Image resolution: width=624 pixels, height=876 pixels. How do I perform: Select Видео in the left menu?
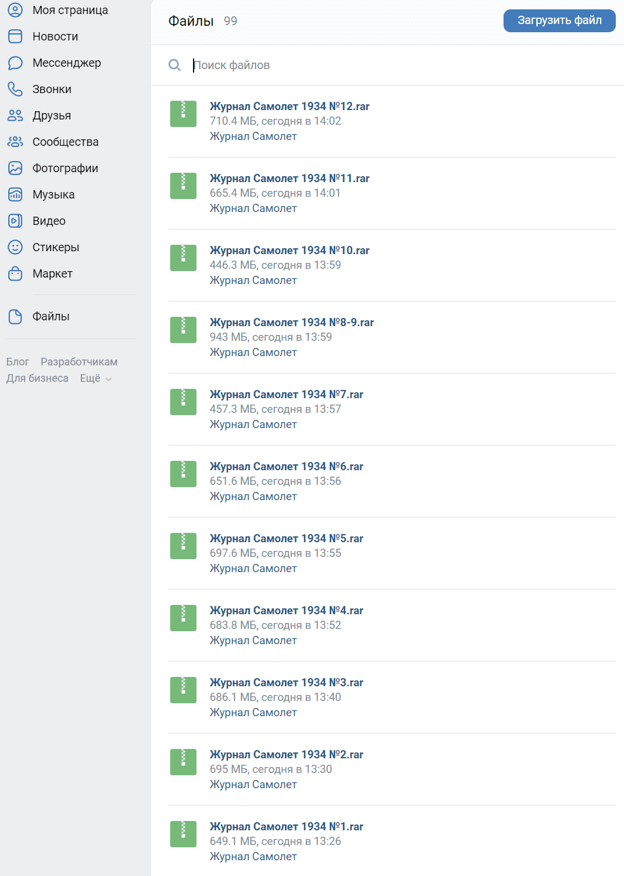pyautogui.click(x=49, y=221)
